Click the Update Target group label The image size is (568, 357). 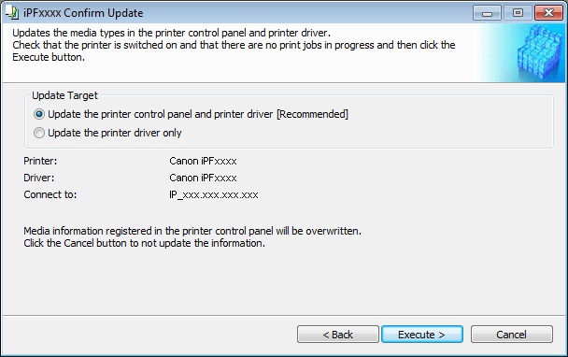pyautogui.click(x=64, y=95)
